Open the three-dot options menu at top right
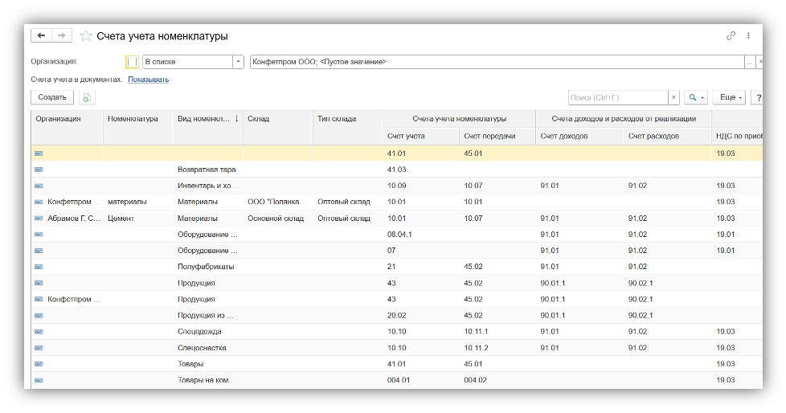This screenshot has height=413, width=786. pos(748,36)
